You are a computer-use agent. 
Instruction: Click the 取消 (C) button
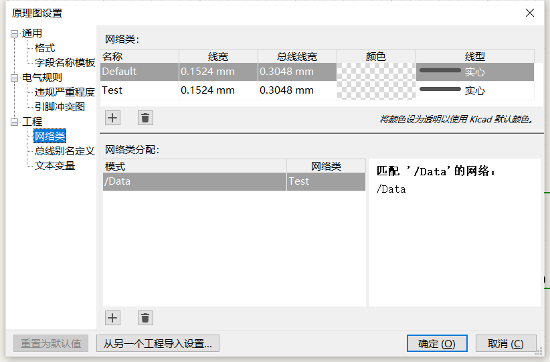506,343
